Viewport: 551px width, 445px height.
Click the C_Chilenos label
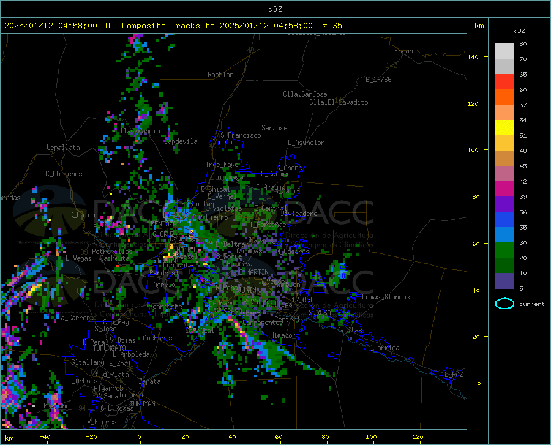pyautogui.click(x=64, y=174)
